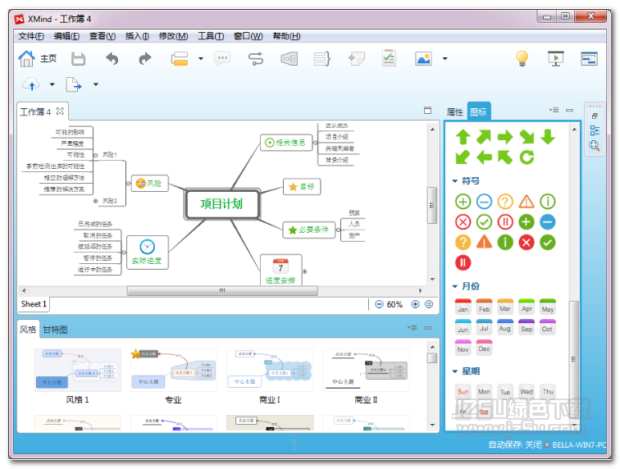The image size is (620, 469).
Task: Add the solid green check symbol
Action: click(x=548, y=243)
